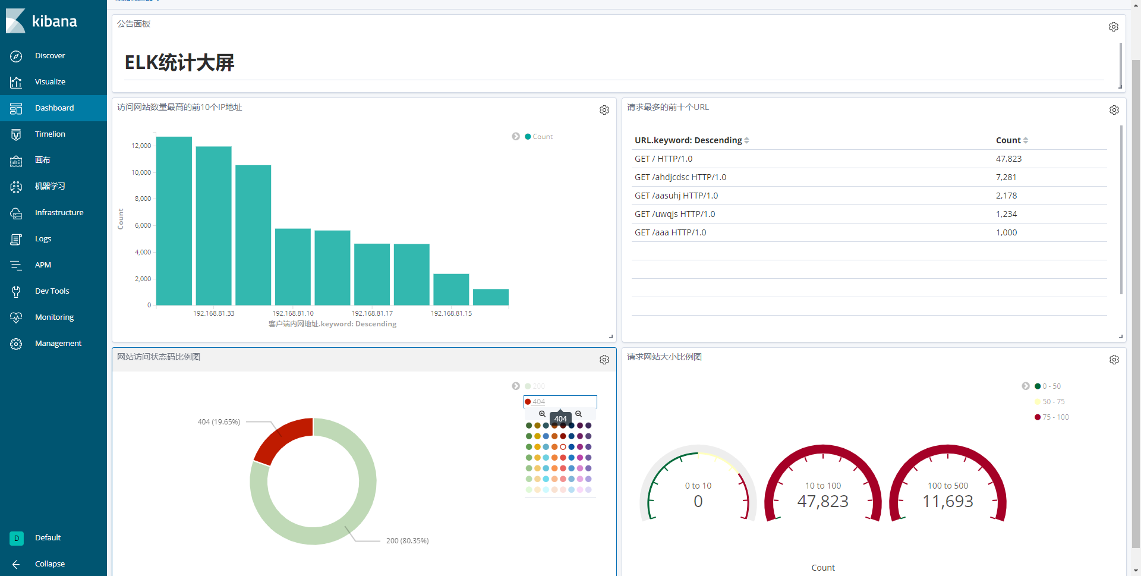The image size is (1141, 576).
Task: Toggle the status-code pie legend arrow
Action: (516, 386)
